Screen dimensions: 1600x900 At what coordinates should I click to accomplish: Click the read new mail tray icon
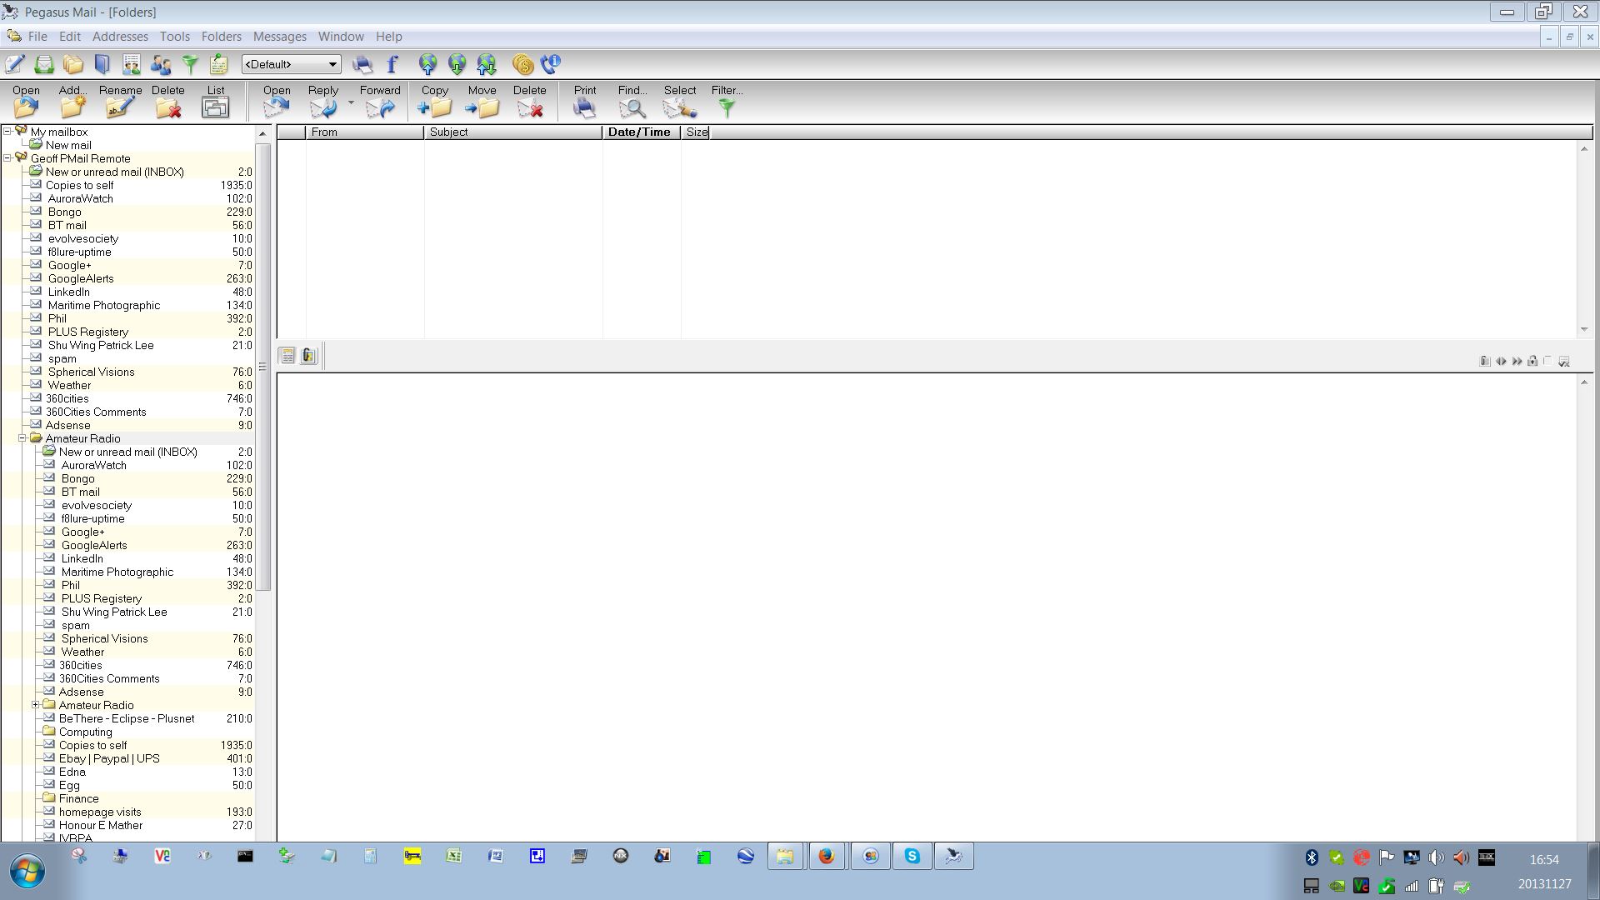tap(44, 64)
